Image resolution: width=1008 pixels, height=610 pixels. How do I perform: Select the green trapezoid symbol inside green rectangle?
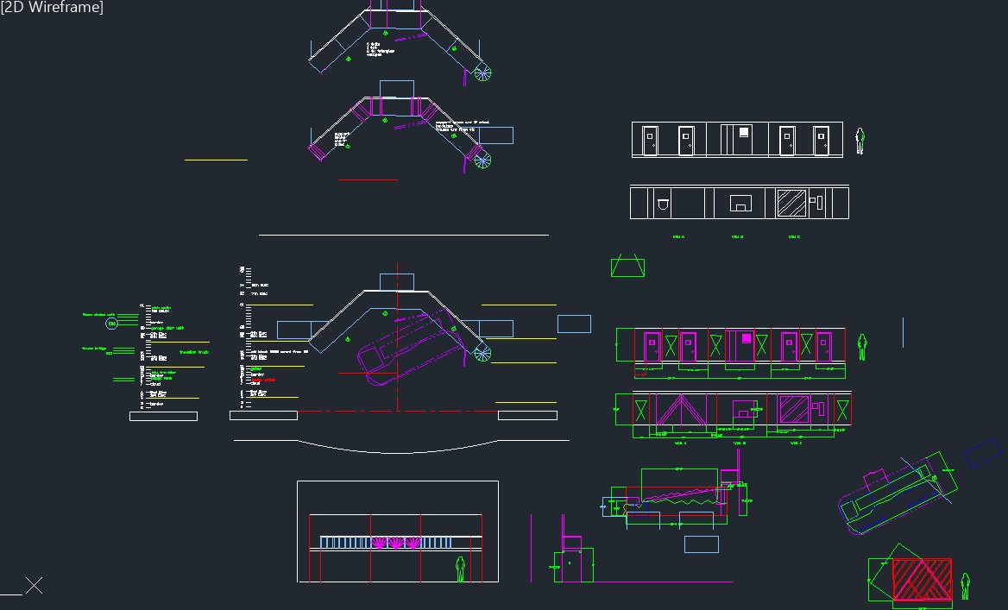point(627,267)
